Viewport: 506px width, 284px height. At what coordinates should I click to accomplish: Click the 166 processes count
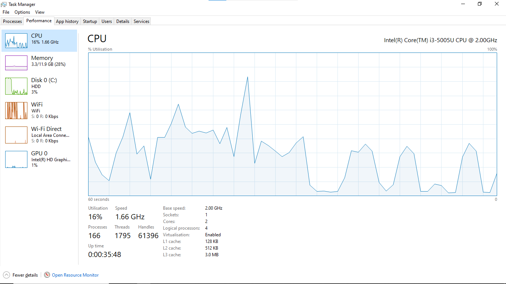[x=94, y=236]
